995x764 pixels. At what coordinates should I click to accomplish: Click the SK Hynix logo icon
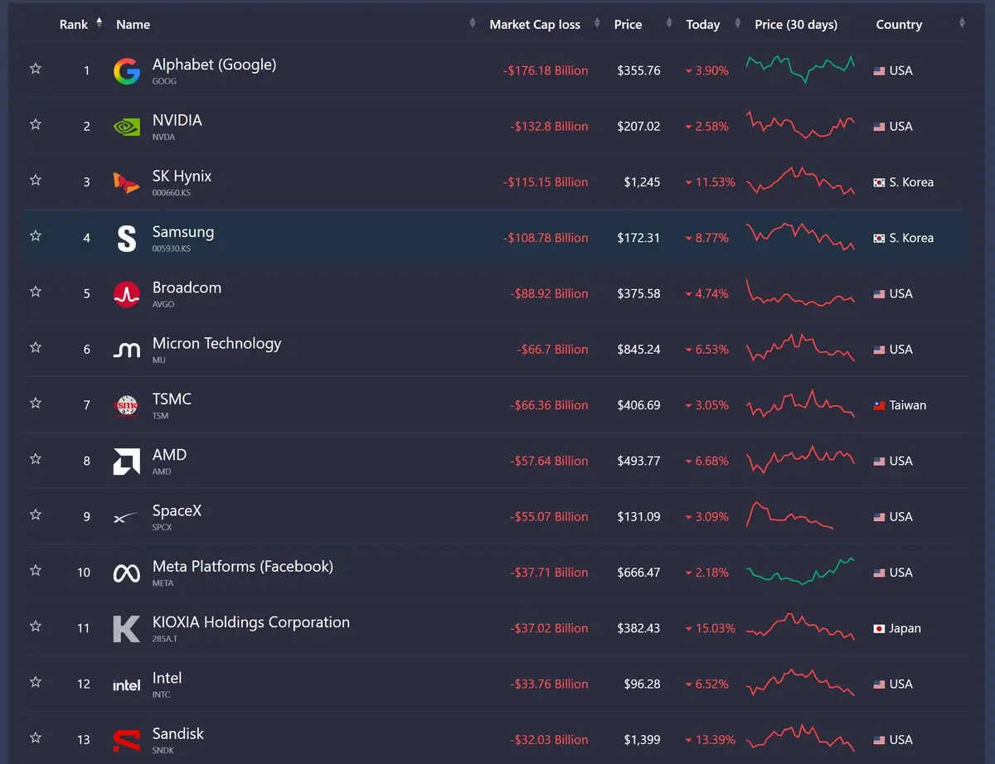[x=127, y=182]
